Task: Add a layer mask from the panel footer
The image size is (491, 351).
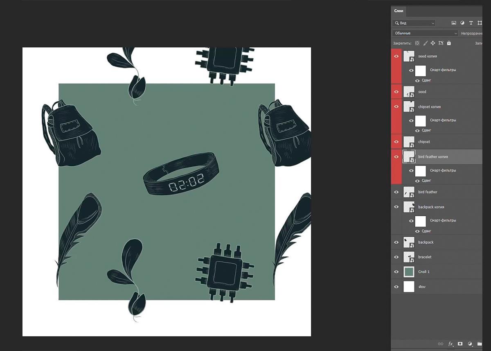Action: (460, 344)
